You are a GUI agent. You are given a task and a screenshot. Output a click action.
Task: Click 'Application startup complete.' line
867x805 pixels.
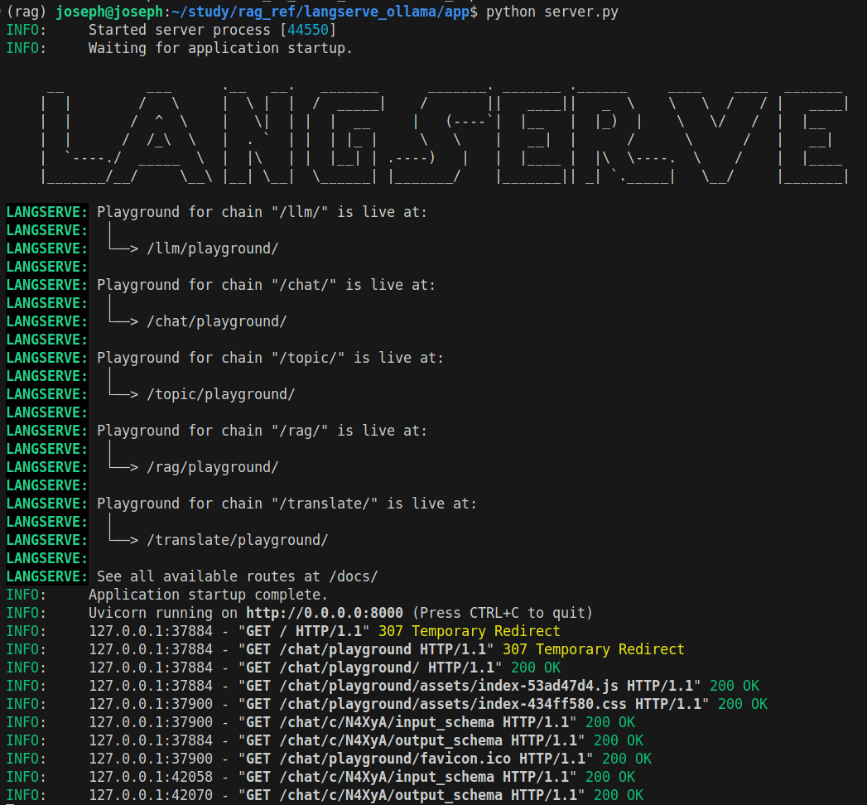208,595
